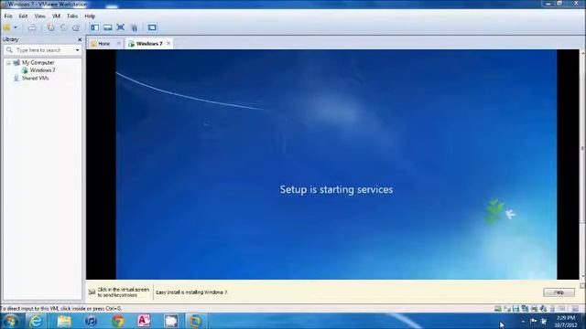Open the File menu
The image size is (586, 329).
click(x=8, y=16)
